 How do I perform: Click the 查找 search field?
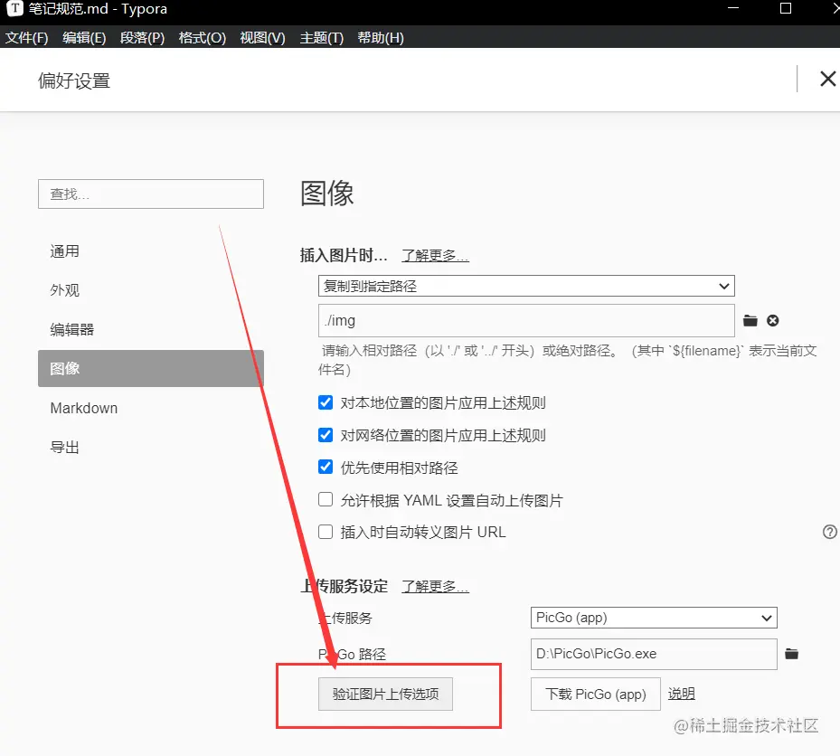tap(150, 194)
